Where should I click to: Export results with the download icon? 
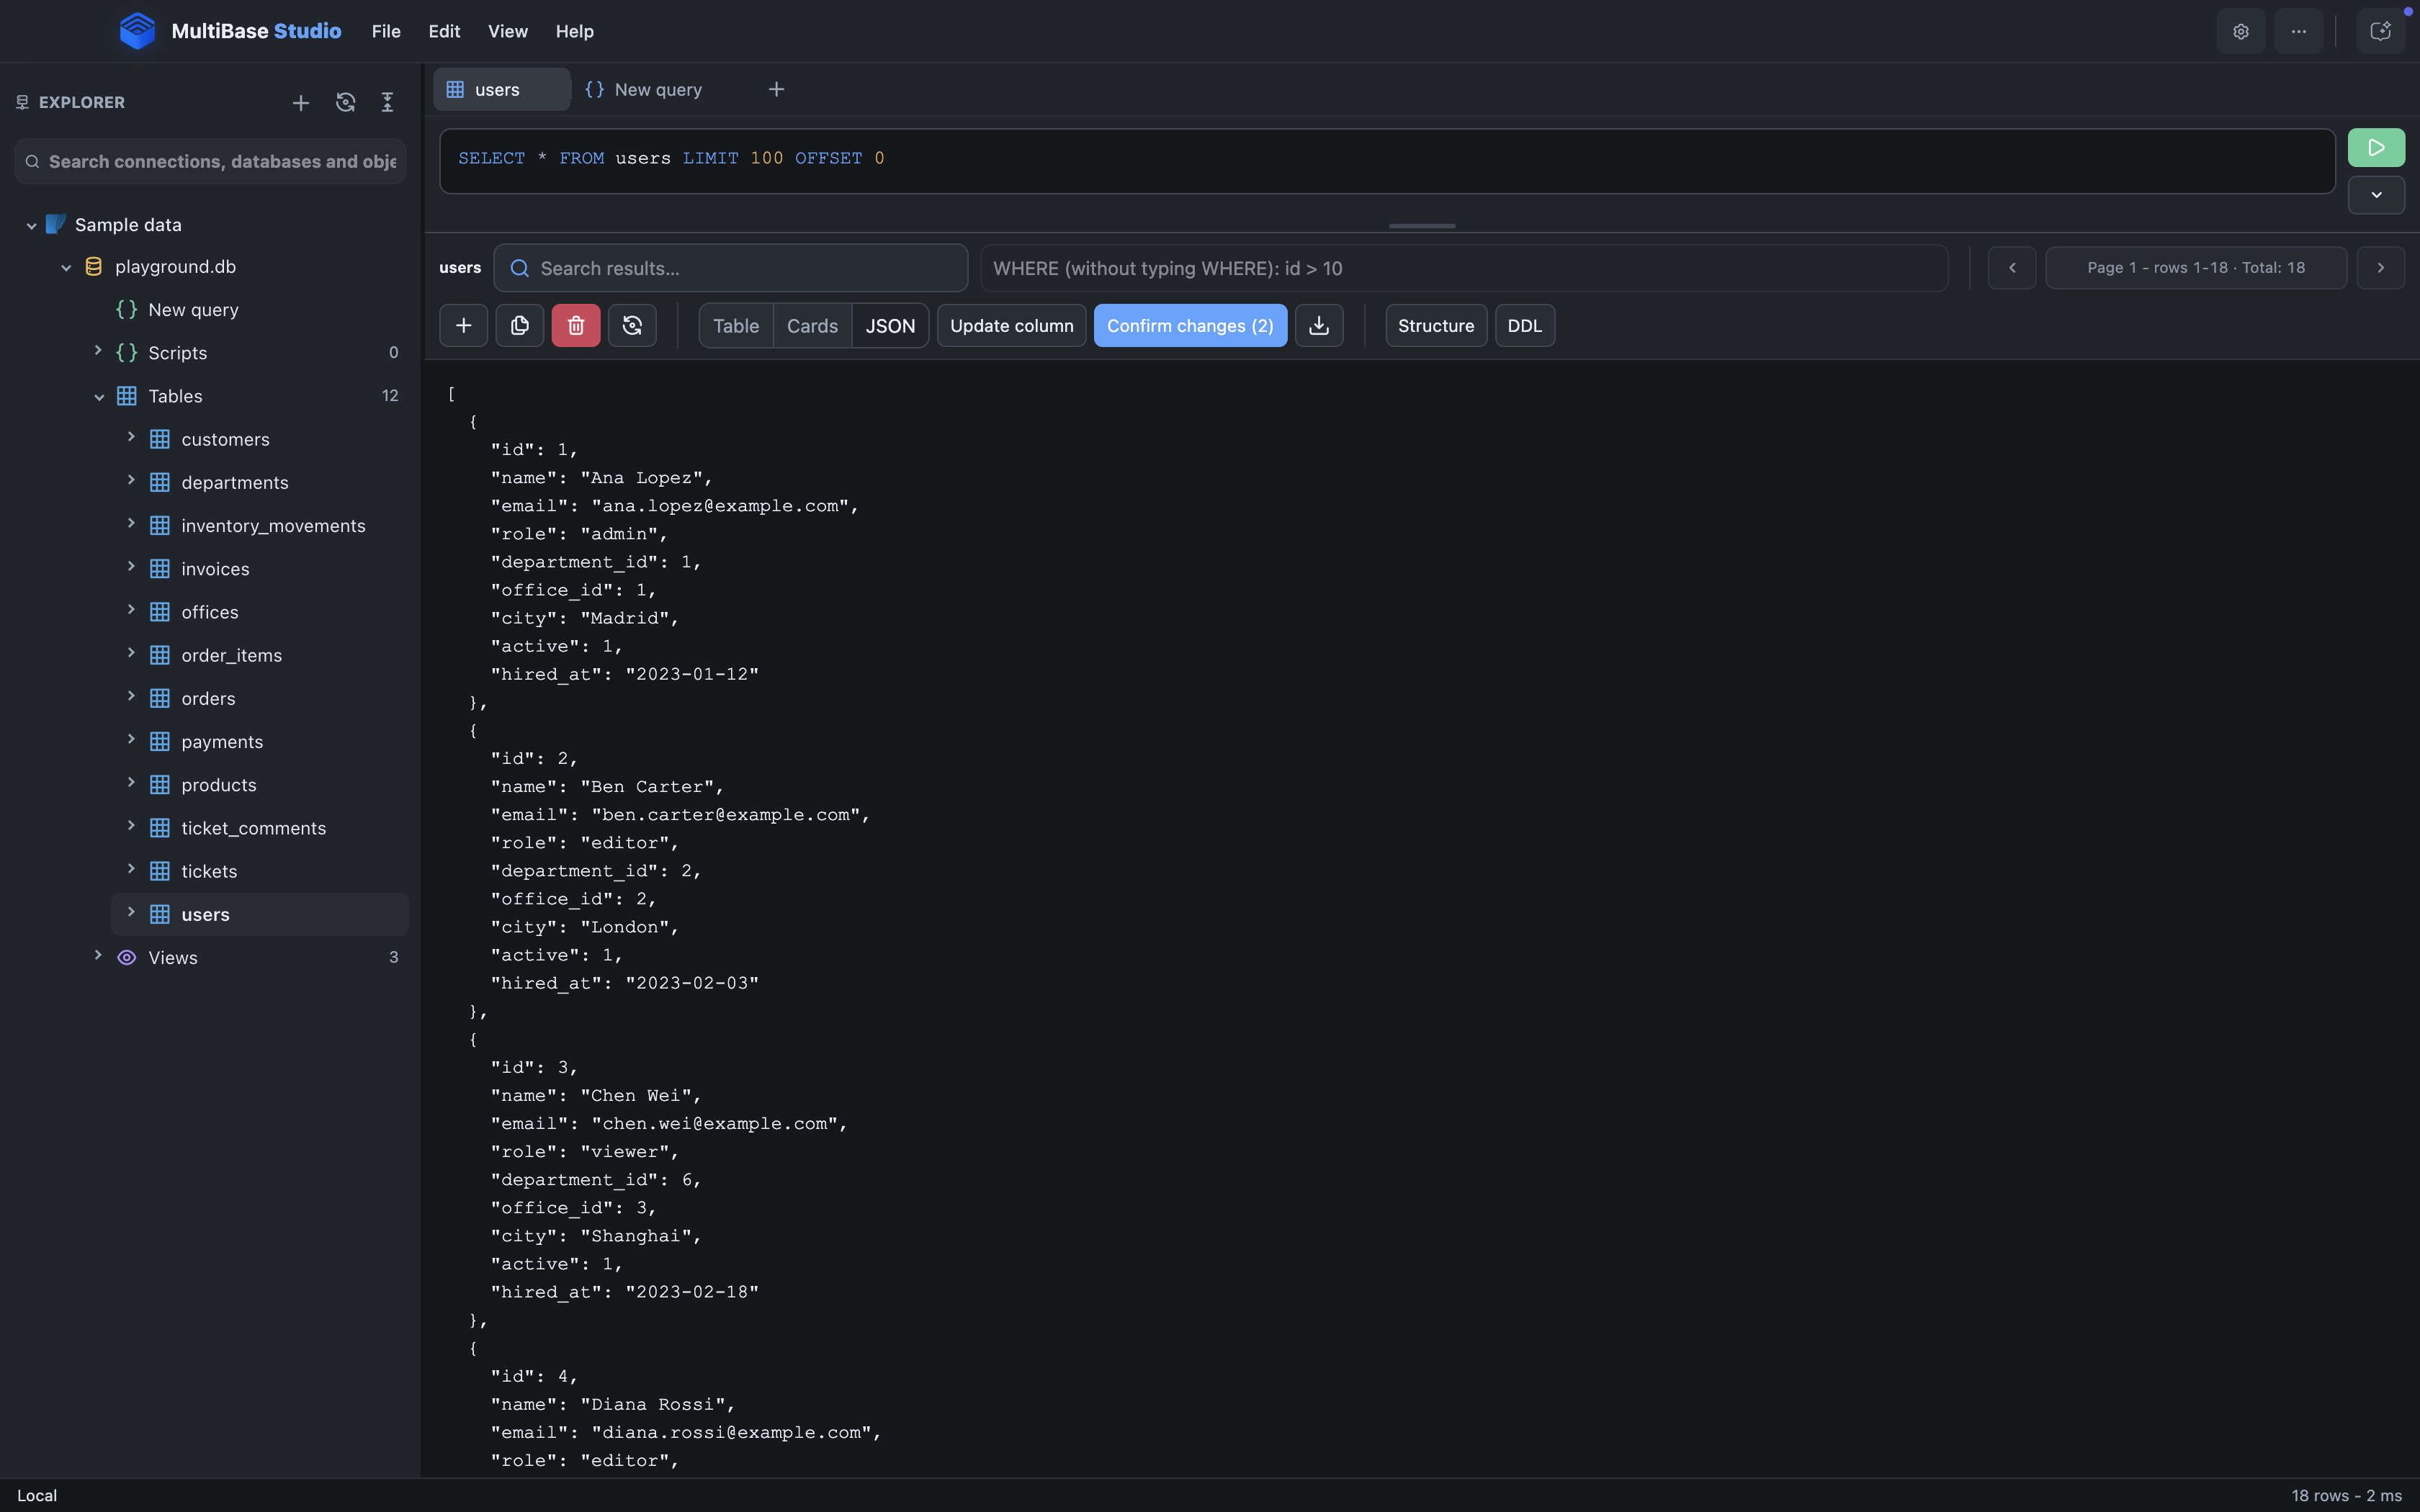coord(1319,326)
